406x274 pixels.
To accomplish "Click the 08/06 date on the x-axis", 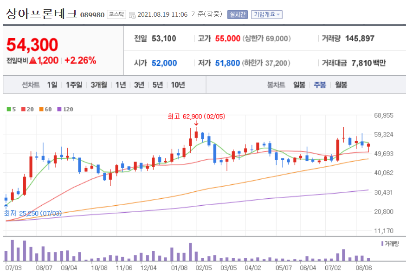I will click(x=363, y=268).
